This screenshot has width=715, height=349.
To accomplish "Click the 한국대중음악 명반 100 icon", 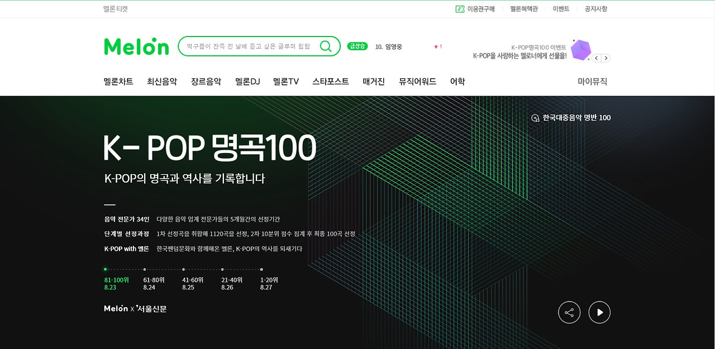I will [535, 118].
